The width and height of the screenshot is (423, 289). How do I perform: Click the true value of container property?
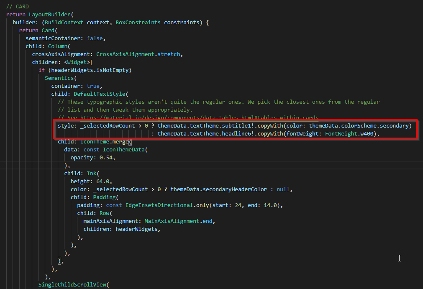[95, 86]
